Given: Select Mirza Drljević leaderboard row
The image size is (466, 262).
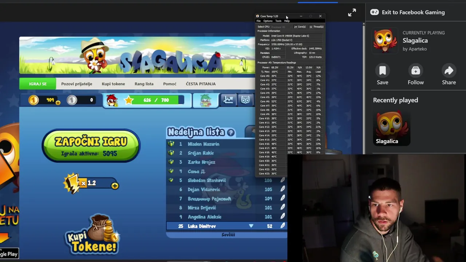Looking at the screenshot, I should pyautogui.click(x=226, y=208).
